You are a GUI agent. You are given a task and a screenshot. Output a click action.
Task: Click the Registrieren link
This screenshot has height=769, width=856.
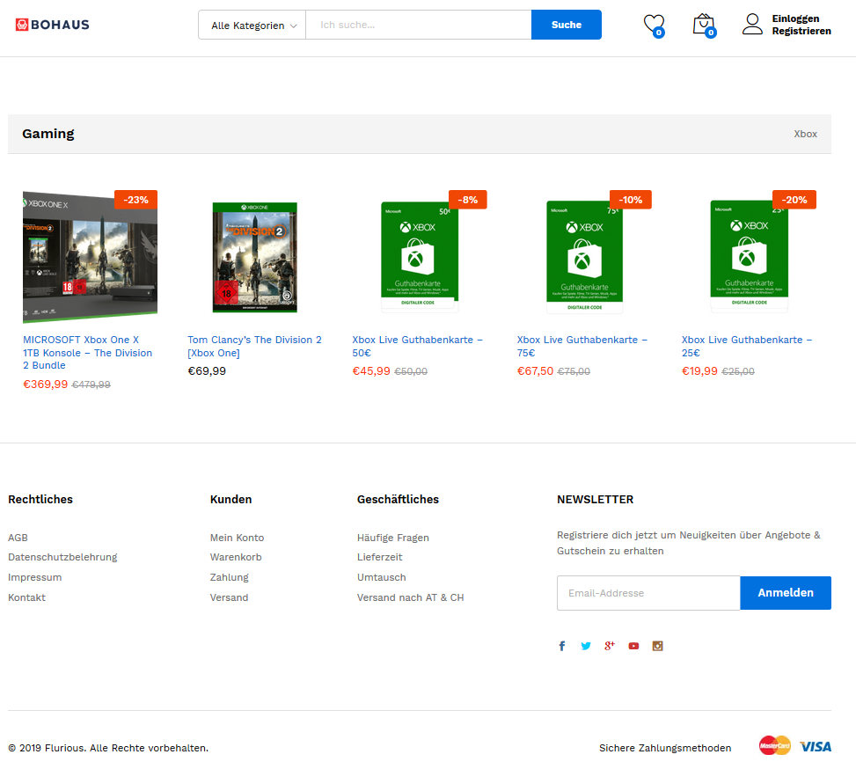[801, 31]
